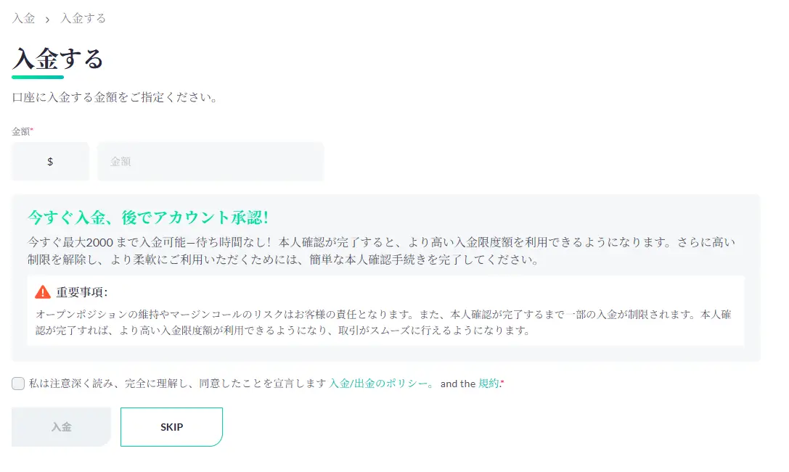789x472 pixels.
Task: Click the agreement declaration text beside checkbox
Action: click(x=178, y=384)
